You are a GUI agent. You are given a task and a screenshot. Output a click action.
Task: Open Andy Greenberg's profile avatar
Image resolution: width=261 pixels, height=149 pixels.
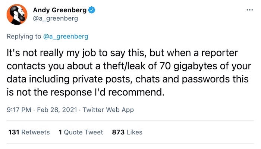(x=17, y=14)
